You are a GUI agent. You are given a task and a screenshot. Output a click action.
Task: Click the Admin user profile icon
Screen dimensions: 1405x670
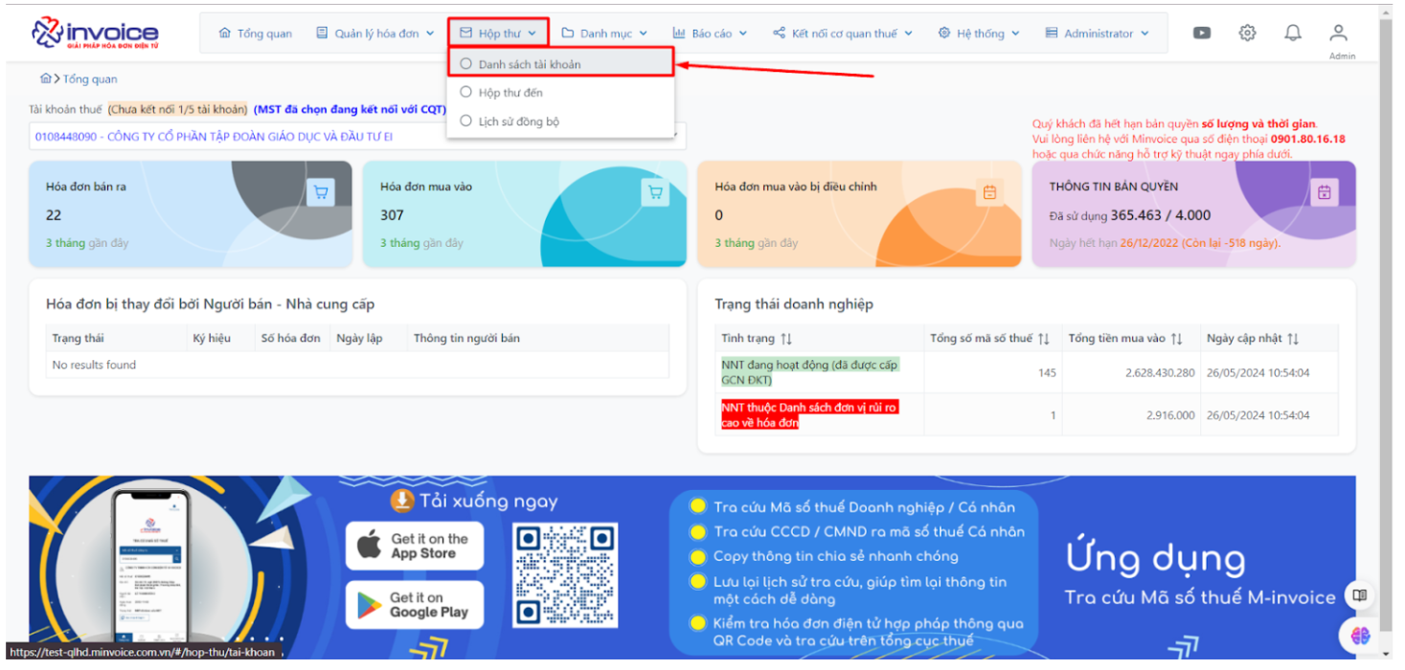(x=1339, y=33)
